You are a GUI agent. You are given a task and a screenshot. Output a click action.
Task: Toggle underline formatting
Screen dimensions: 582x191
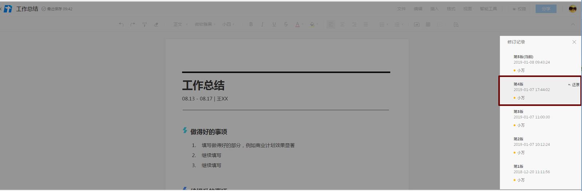pos(274,24)
